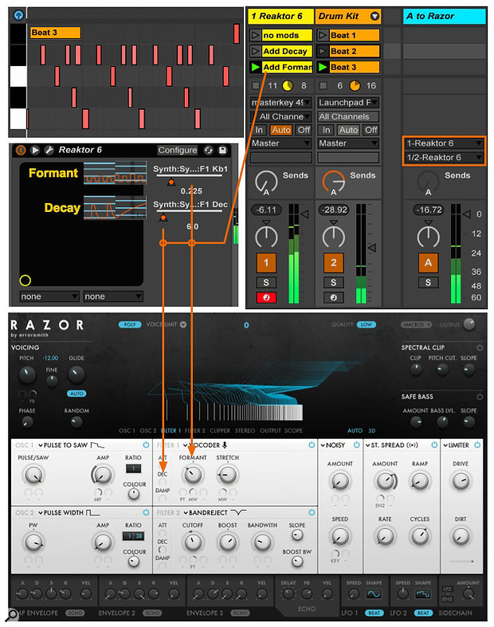Click the Drum Kit track clip stop button
The height and width of the screenshot is (627, 494).
pyautogui.click(x=323, y=85)
